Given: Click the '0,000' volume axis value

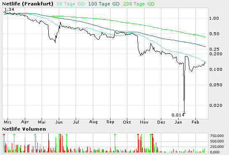Looking at the screenshot, I should pyautogui.click(x=215, y=152).
